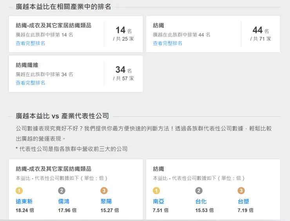Screen dimensions: 290x221
Task: Select the 7.51 倍 value under 南亞
Action: pyautogui.click(x=161, y=210)
